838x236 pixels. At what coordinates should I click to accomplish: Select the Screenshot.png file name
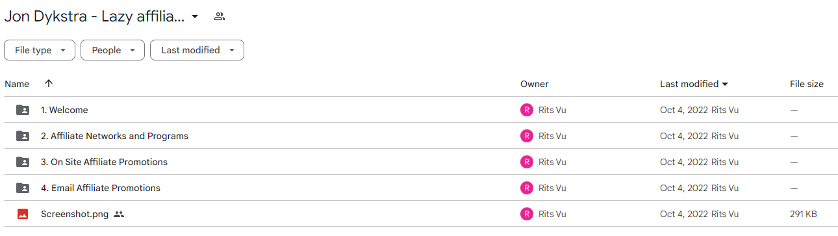pos(75,214)
